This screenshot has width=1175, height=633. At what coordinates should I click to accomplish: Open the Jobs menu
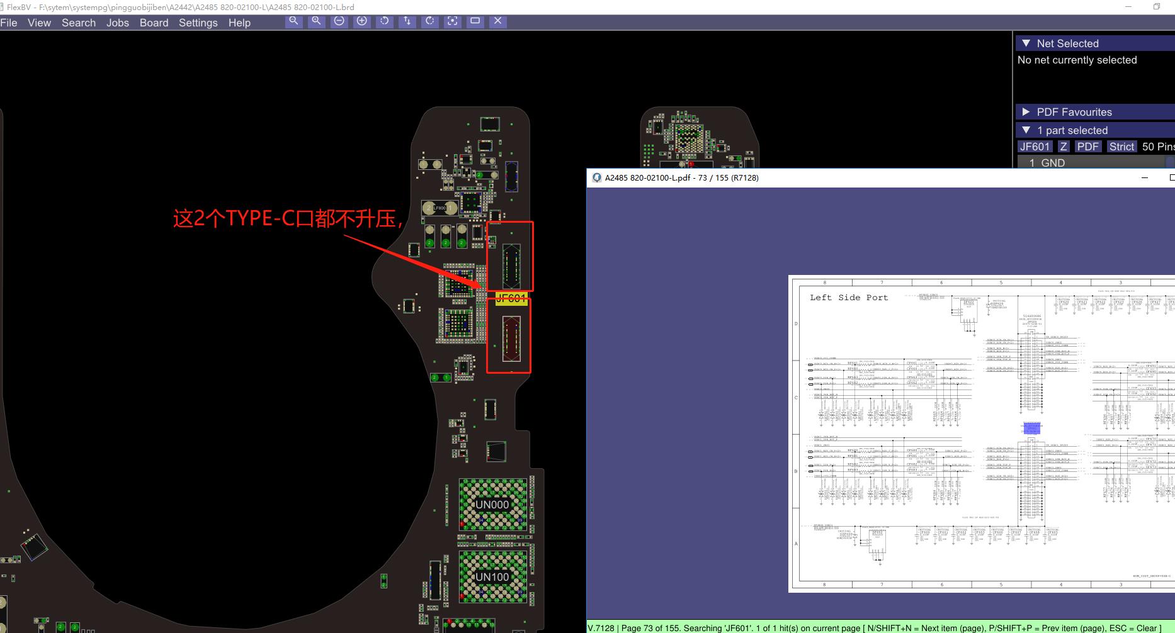pos(117,23)
